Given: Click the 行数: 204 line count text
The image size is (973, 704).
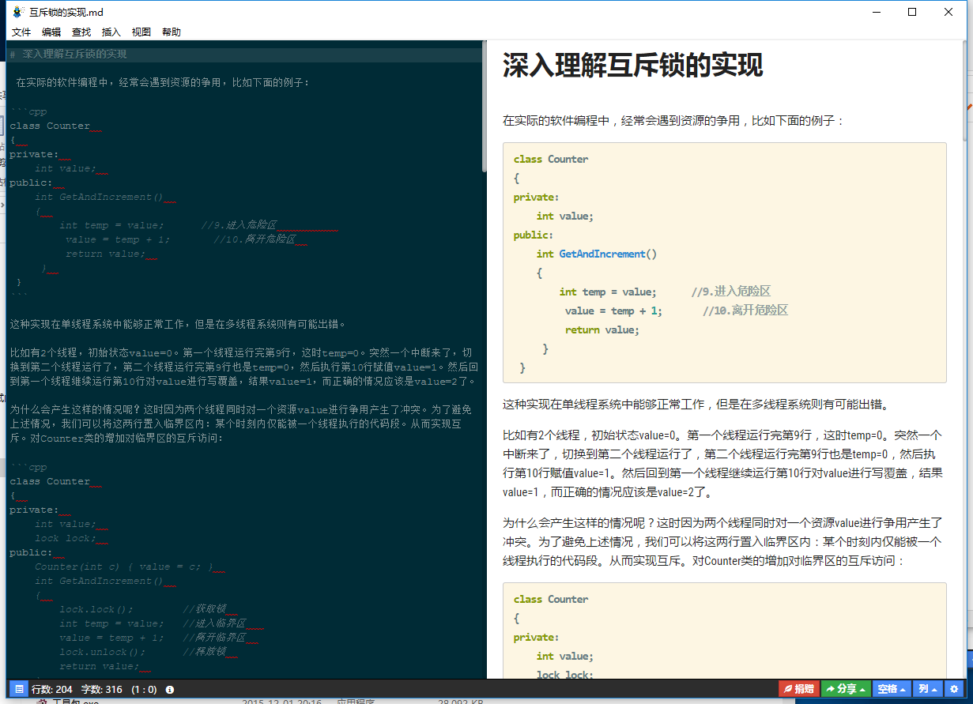Looking at the screenshot, I should [x=52, y=690].
